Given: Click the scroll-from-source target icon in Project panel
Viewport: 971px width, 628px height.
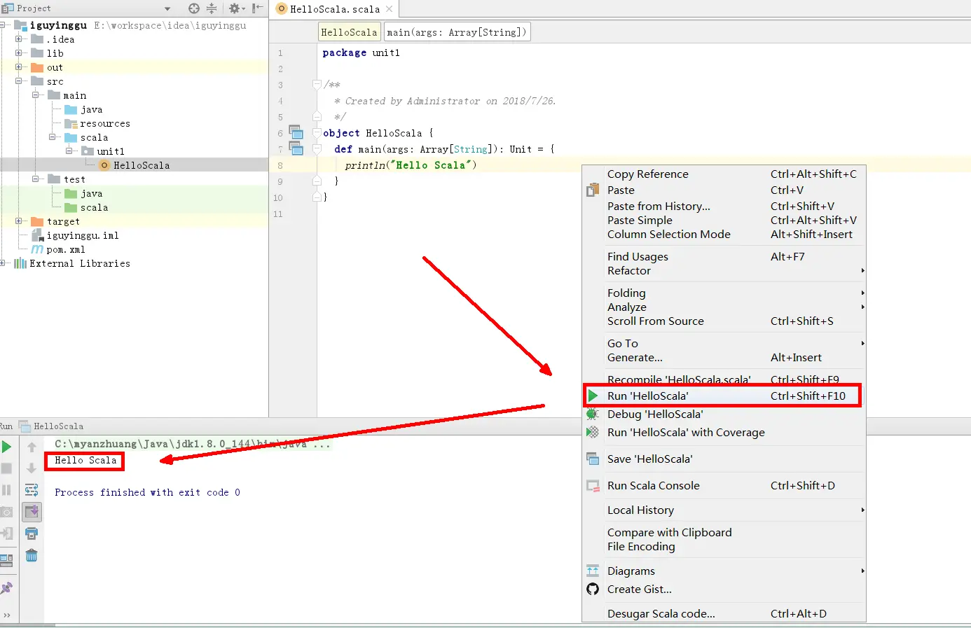Looking at the screenshot, I should coord(194,8).
